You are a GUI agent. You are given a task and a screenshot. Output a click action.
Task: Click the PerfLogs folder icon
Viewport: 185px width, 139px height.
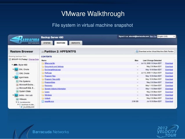click(x=43, y=73)
